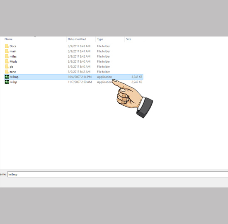Select the iw3mp file name
The width and height of the screenshot is (228, 224).
pos(14,77)
